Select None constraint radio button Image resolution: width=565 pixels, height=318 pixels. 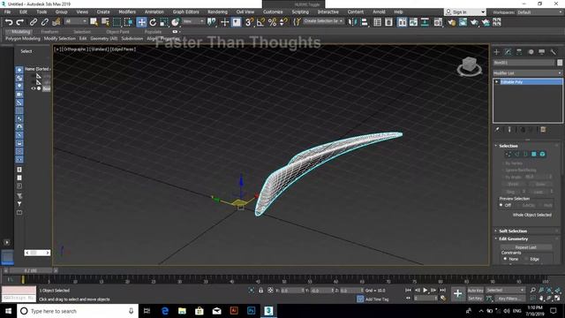pos(505,259)
